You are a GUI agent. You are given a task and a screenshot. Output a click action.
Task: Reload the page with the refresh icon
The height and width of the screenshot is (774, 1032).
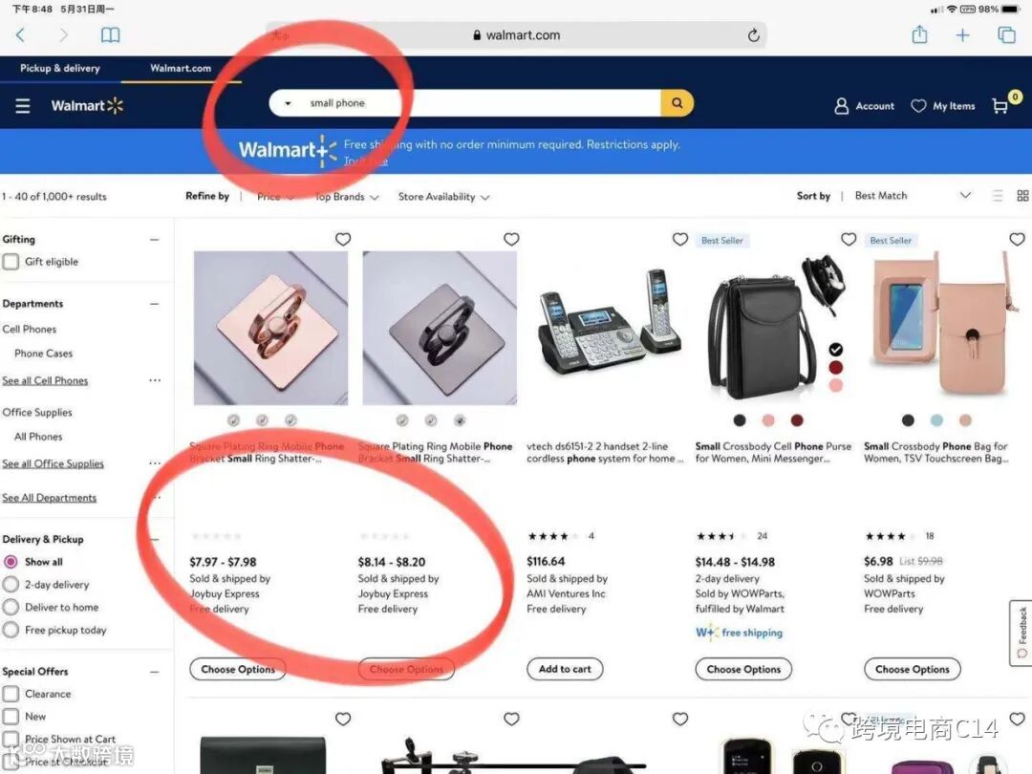click(754, 35)
